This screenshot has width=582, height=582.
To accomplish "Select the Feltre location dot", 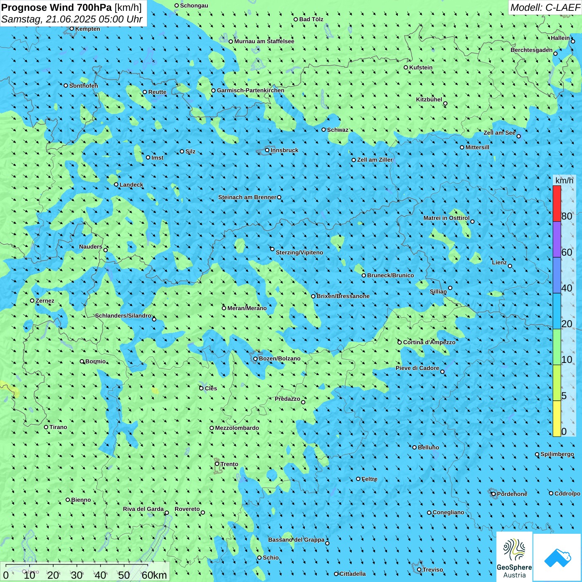I will pyautogui.click(x=358, y=479).
